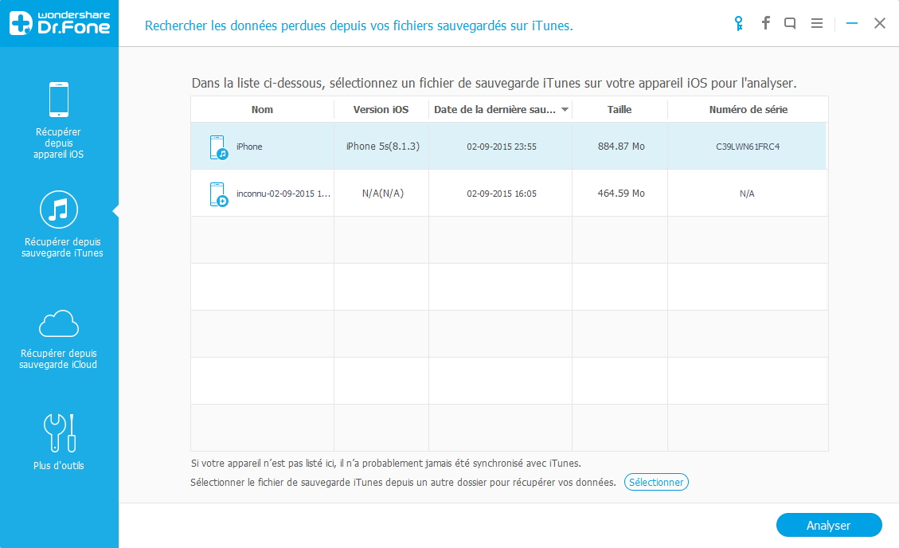The width and height of the screenshot is (899, 548).
Task: Sort by the Taille column header
Action: point(620,110)
